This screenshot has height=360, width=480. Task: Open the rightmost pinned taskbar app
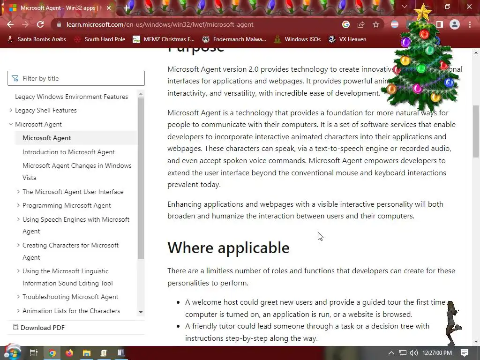pyautogui.click(x=121, y=353)
